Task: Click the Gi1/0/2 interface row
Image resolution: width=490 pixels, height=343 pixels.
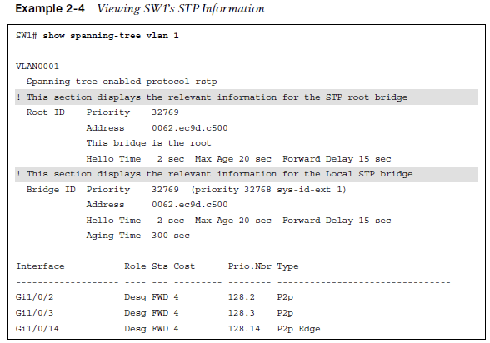Action: pyautogui.click(x=154, y=297)
